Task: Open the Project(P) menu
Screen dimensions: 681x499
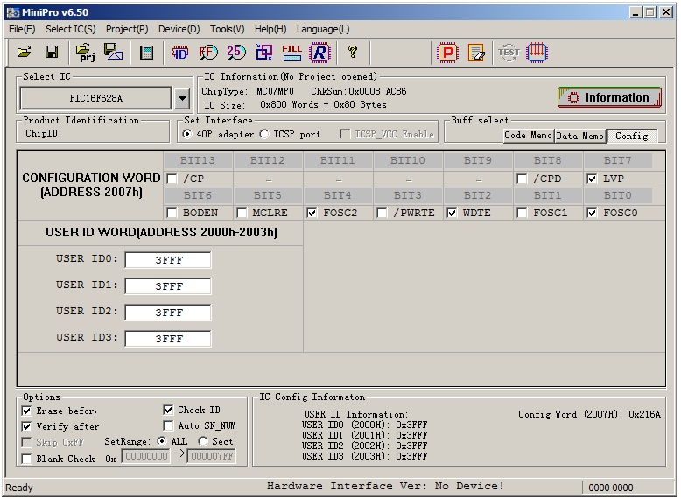Action: tap(127, 29)
